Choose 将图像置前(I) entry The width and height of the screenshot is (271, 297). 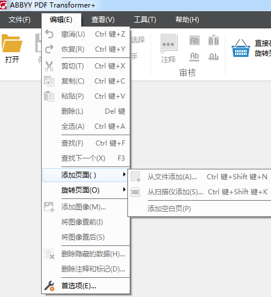pos(86,222)
